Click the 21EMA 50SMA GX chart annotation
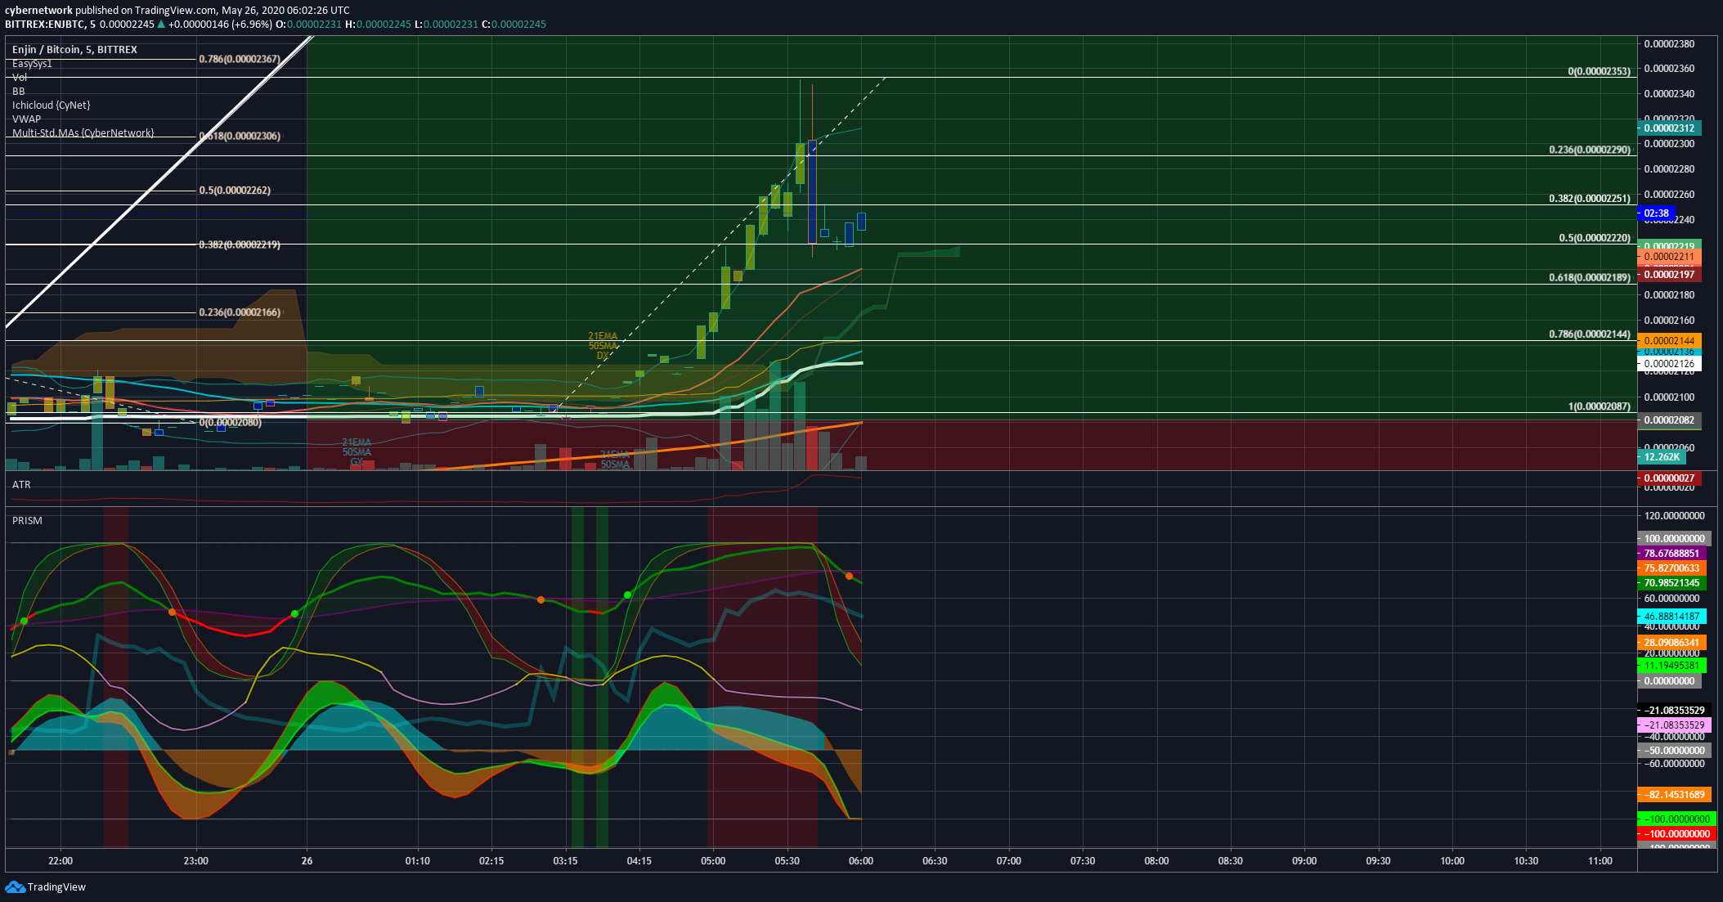The width and height of the screenshot is (1723, 902). click(357, 452)
